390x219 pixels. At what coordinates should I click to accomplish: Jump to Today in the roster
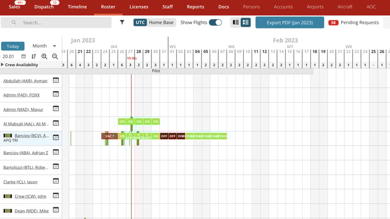point(13,46)
